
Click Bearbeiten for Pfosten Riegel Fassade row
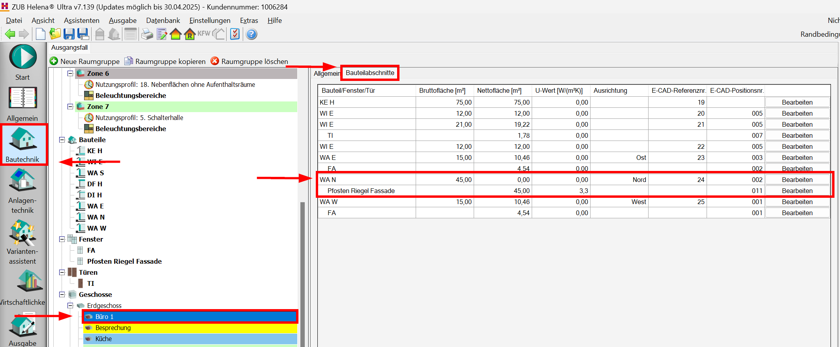click(797, 191)
